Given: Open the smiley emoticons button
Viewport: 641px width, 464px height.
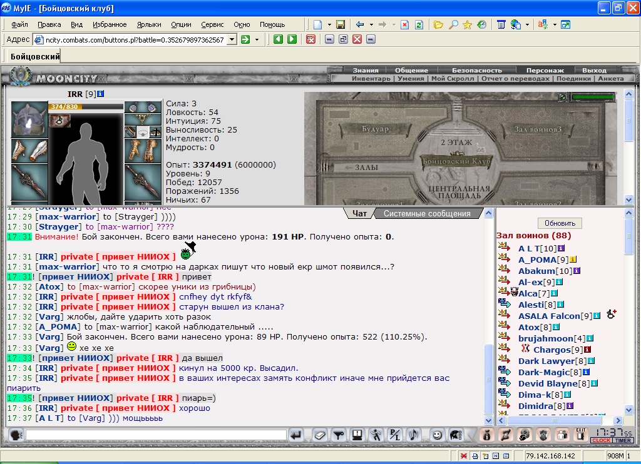Looking at the screenshot, I should point(437,435).
